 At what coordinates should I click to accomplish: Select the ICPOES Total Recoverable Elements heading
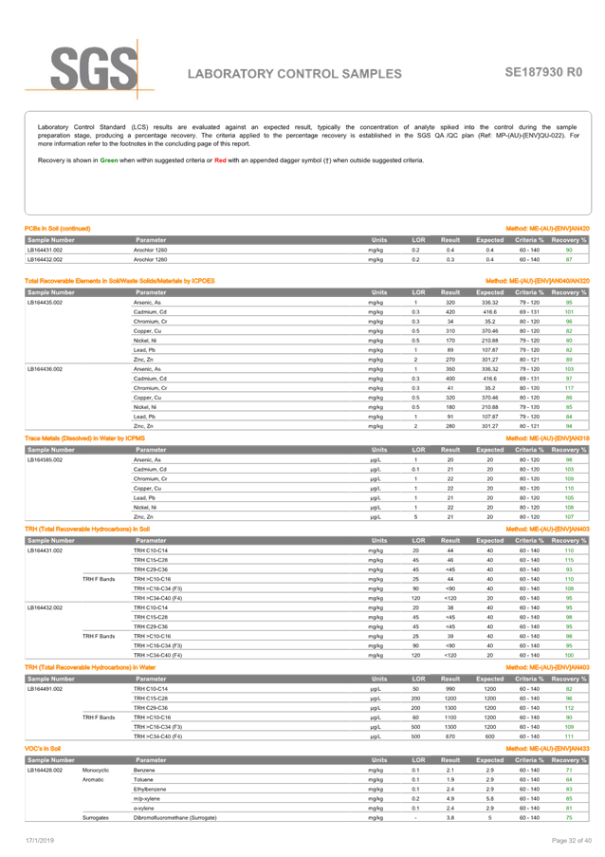(119, 281)
